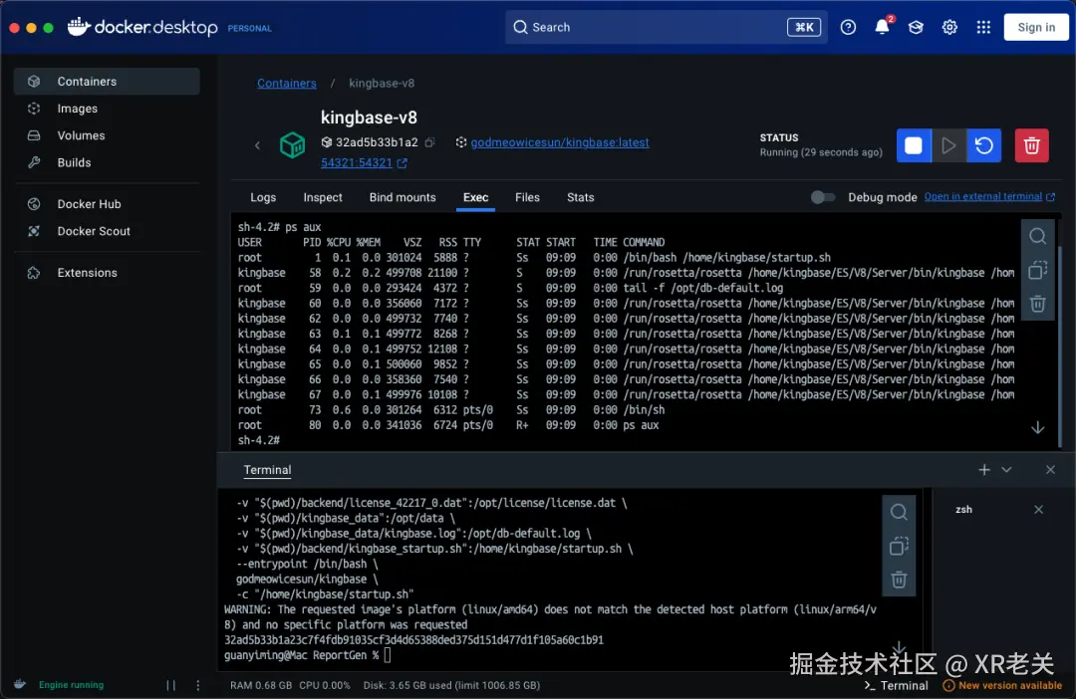The height and width of the screenshot is (699, 1076).
Task: Close the zsh terminal session
Action: point(1038,509)
